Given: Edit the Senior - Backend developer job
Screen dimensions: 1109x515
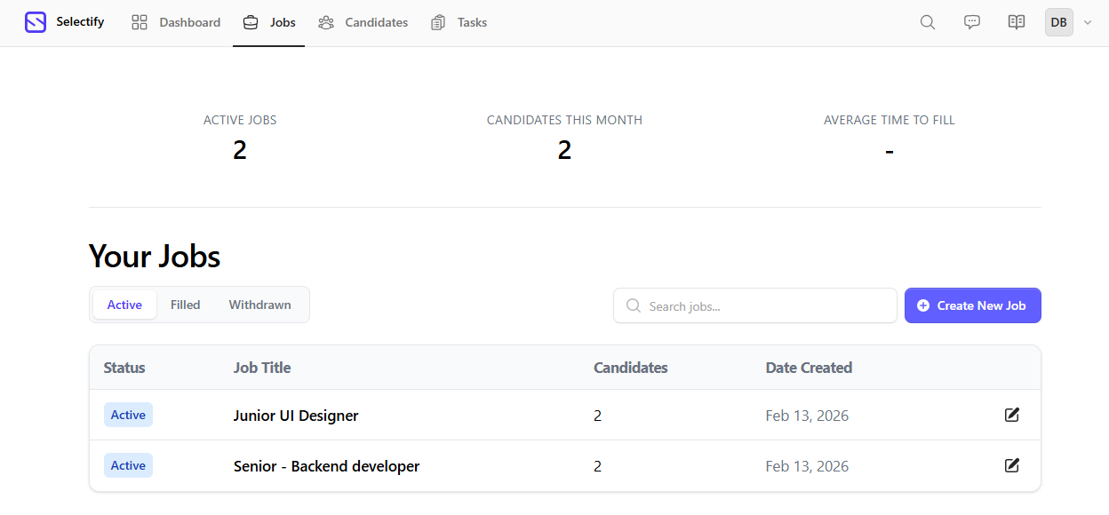Looking at the screenshot, I should [1011, 465].
